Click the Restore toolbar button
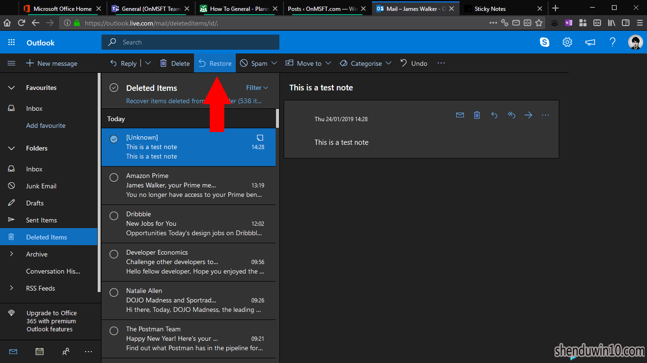The image size is (647, 363). [215, 63]
